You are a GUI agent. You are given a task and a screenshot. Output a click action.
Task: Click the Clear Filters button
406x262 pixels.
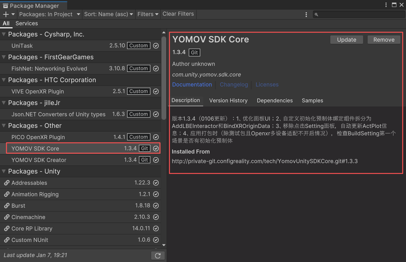coord(178,14)
